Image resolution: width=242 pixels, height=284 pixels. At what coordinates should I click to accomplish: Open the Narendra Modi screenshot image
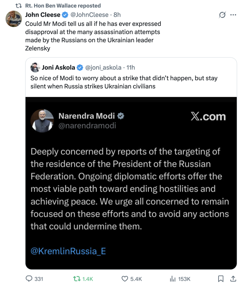tap(131, 183)
